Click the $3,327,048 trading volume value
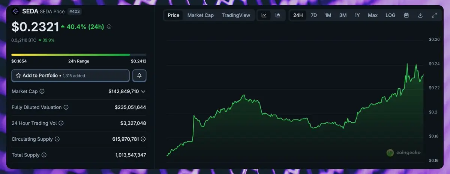450x174 pixels. [133, 123]
